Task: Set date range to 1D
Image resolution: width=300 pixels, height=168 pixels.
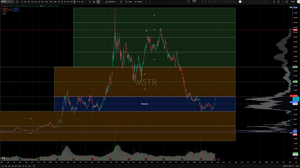Action: [x=3, y=166]
